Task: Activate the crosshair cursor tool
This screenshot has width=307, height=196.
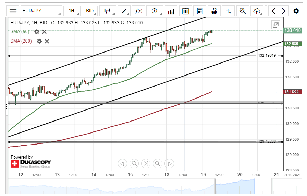Action: tap(229, 11)
